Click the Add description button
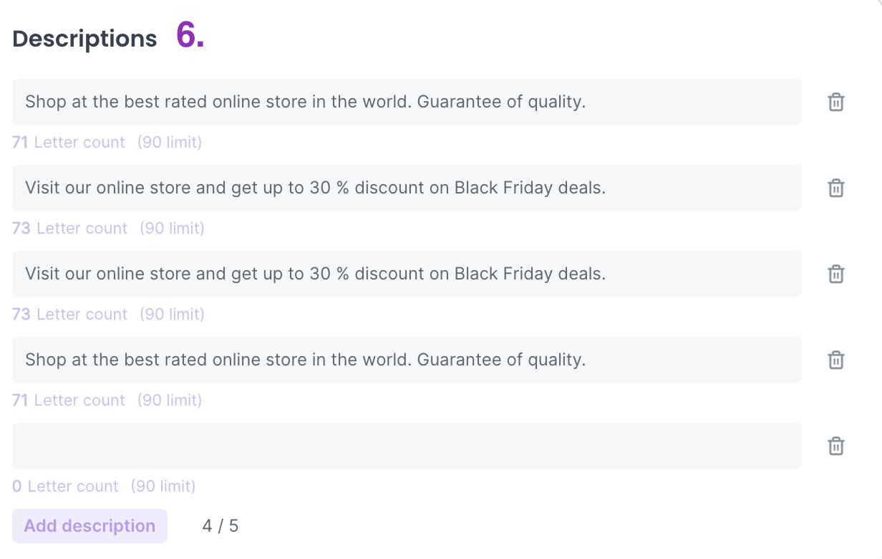Screen dimensions: 882x559 coord(89,526)
